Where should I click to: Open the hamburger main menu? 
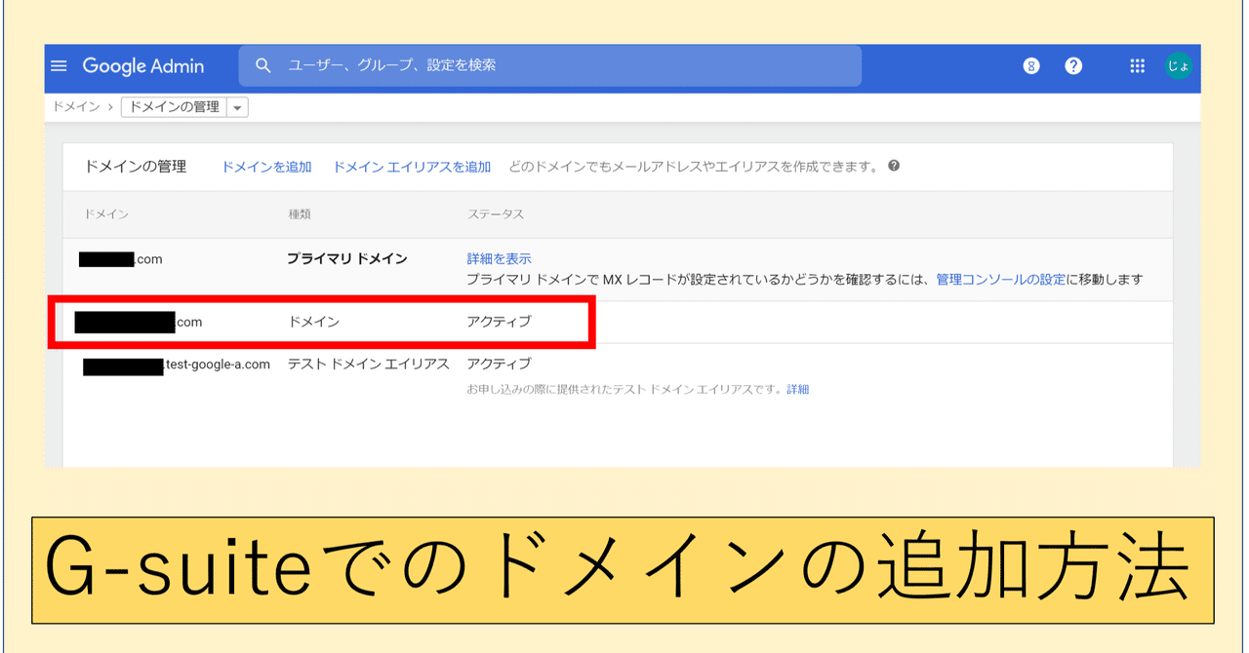pos(59,66)
